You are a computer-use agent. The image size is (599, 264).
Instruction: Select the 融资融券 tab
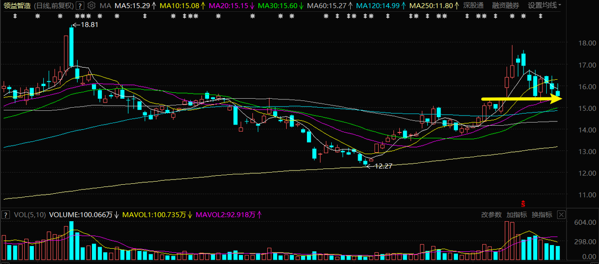coord(506,6)
